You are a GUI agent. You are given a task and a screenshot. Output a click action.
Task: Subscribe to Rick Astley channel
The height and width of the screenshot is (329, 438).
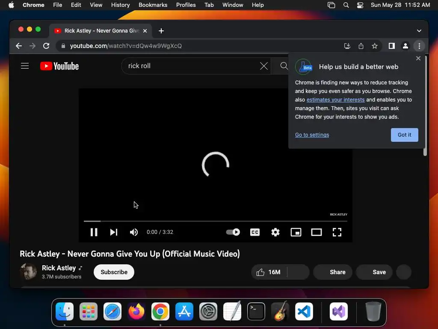pyautogui.click(x=114, y=272)
